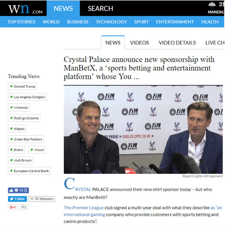Image resolution: width=225 pixels, height=228 pixels.
Task: Open the SEARCH section in header
Action: [x=100, y=8]
